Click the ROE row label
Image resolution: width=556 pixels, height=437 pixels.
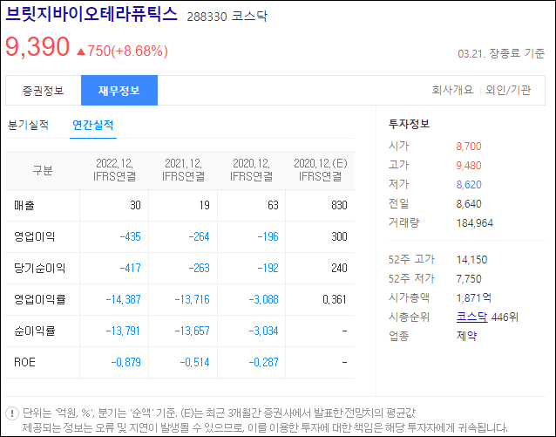tap(24, 362)
